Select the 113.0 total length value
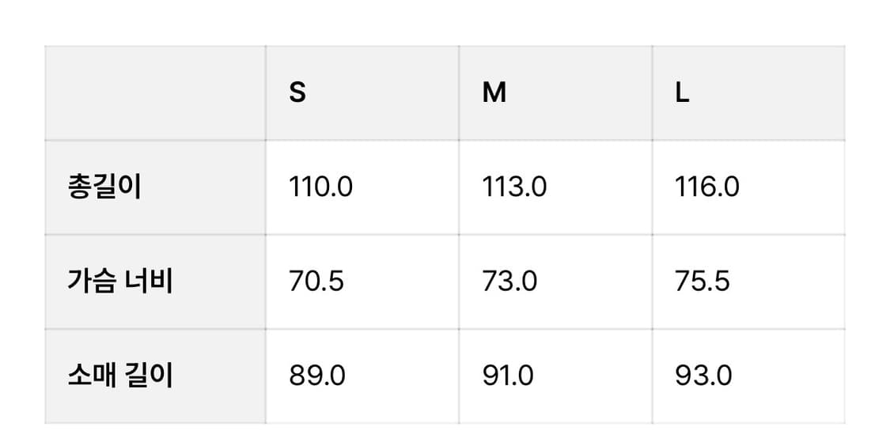 [x=514, y=187]
